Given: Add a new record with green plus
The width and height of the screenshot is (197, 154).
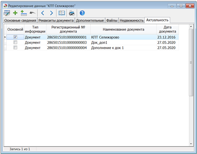Looking at the screenshot, I should pyautogui.click(x=15, y=13).
